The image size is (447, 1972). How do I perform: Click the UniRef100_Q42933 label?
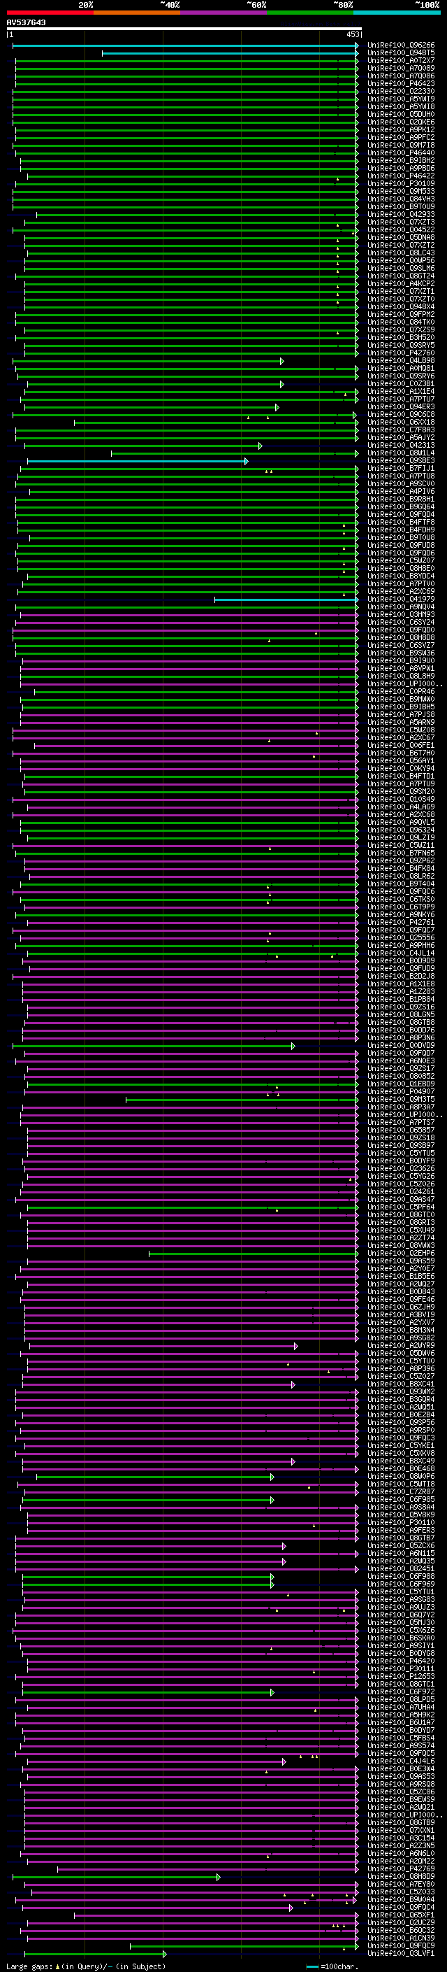tap(401, 214)
